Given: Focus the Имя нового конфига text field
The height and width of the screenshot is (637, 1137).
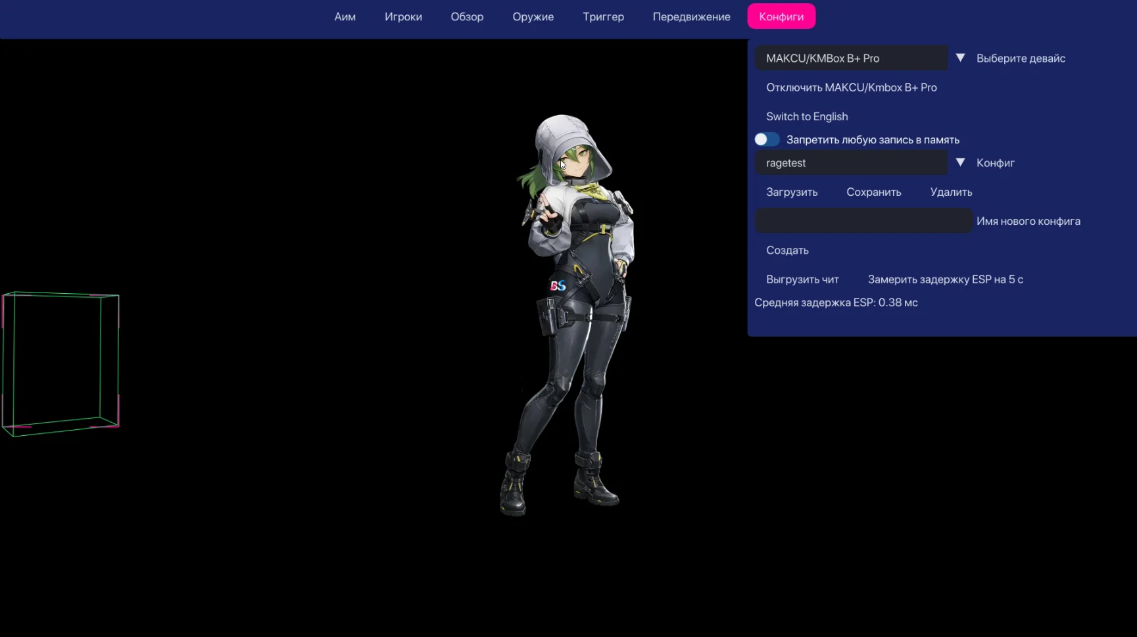Looking at the screenshot, I should 863,221.
